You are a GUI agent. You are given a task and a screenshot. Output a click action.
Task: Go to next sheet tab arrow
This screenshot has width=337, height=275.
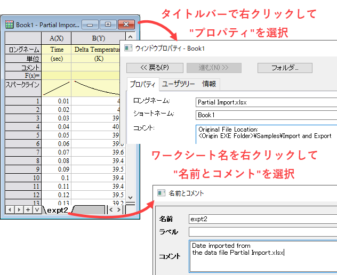(x=19, y=209)
